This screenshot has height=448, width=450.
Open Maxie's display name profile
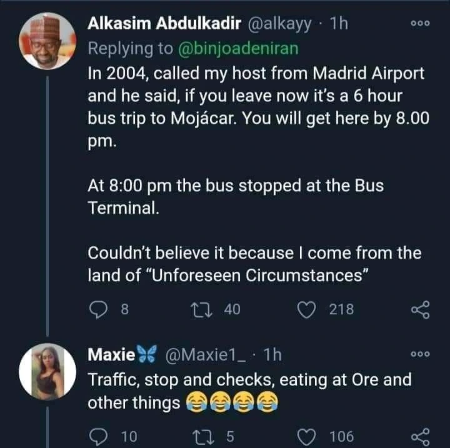(111, 356)
